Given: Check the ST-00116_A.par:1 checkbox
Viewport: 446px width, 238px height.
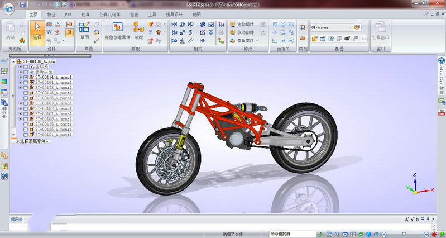Looking at the screenshot, I should tap(26, 93).
